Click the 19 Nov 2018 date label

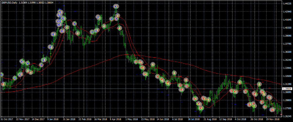pos(272,119)
